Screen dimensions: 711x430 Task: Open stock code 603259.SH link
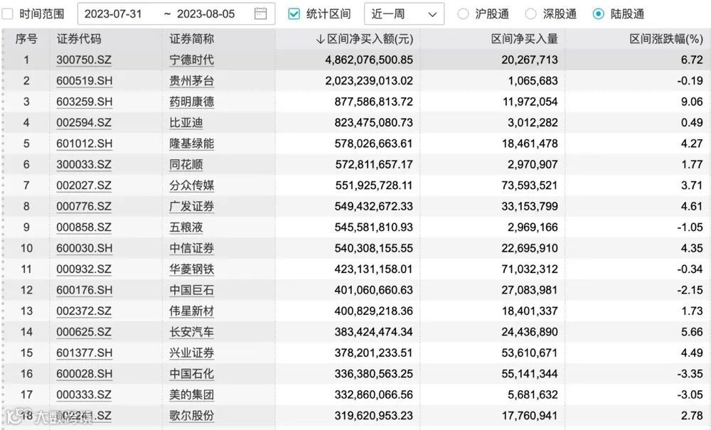85,102
